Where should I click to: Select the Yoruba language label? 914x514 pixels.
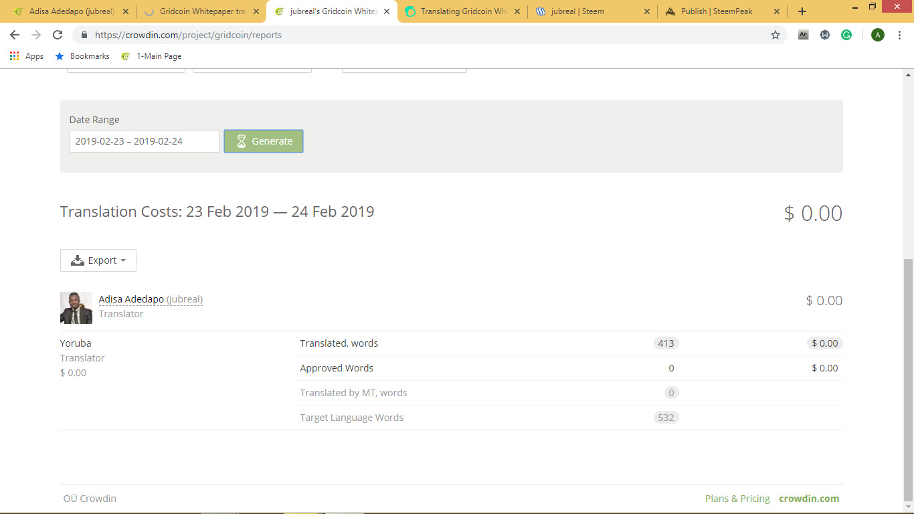click(76, 343)
